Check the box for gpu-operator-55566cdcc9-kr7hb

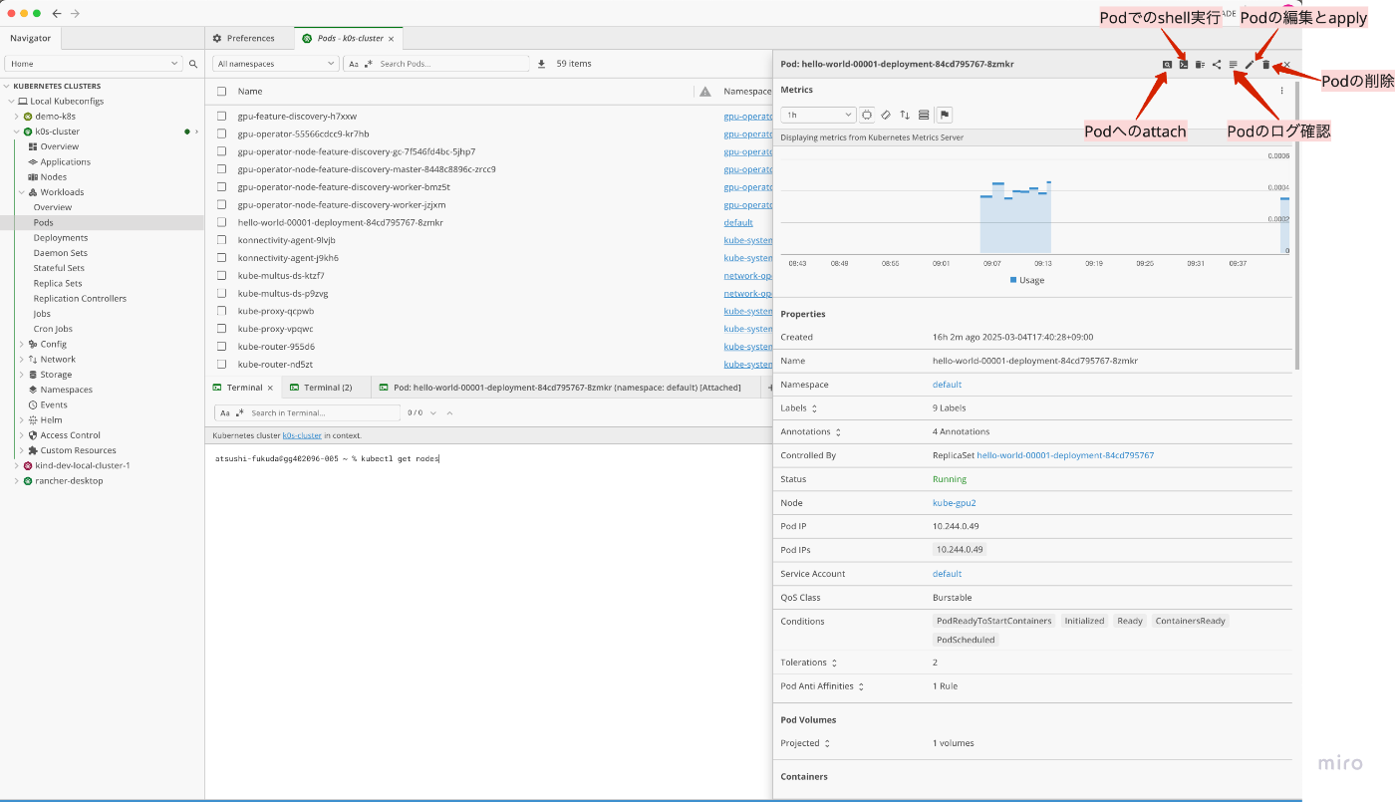coord(222,134)
